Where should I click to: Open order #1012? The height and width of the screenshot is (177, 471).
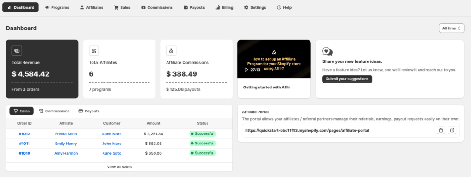point(24,134)
